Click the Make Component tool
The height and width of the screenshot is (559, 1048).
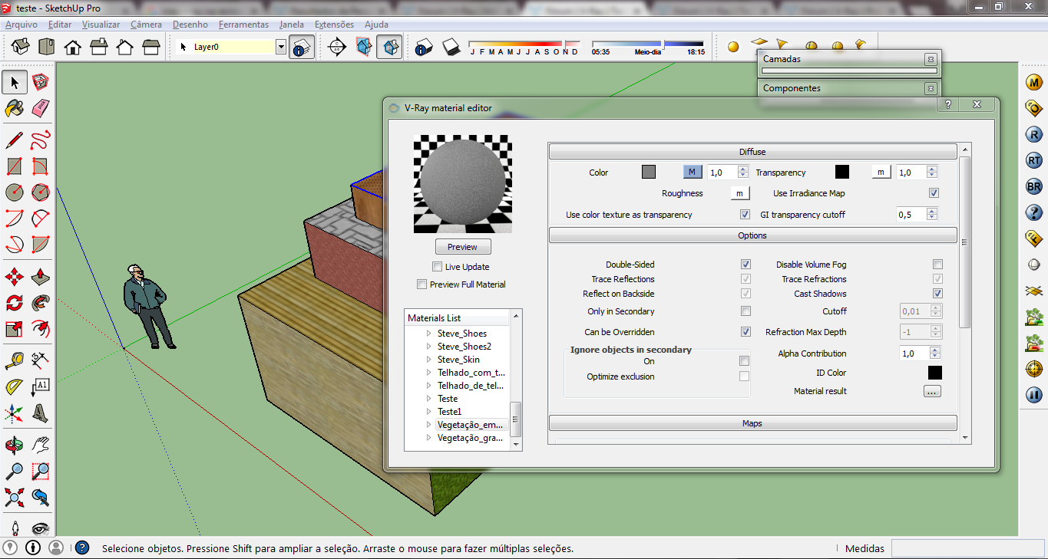click(x=41, y=82)
